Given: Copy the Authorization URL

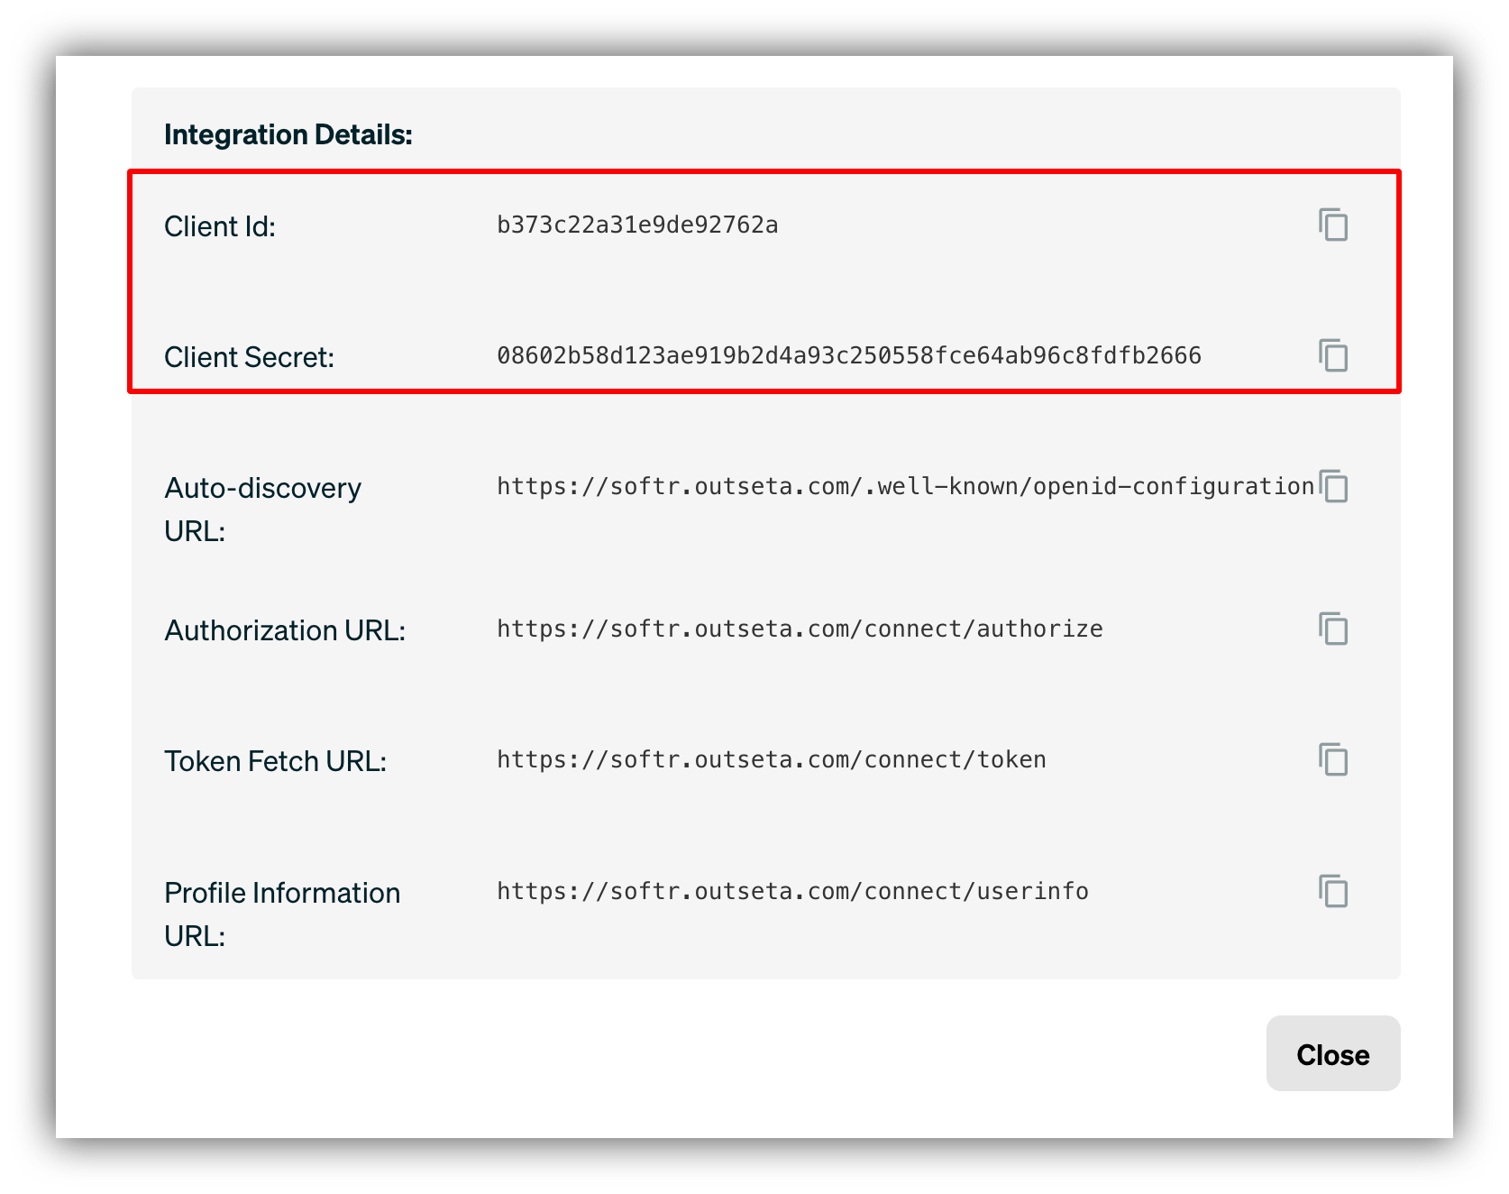Looking at the screenshot, I should [1333, 629].
